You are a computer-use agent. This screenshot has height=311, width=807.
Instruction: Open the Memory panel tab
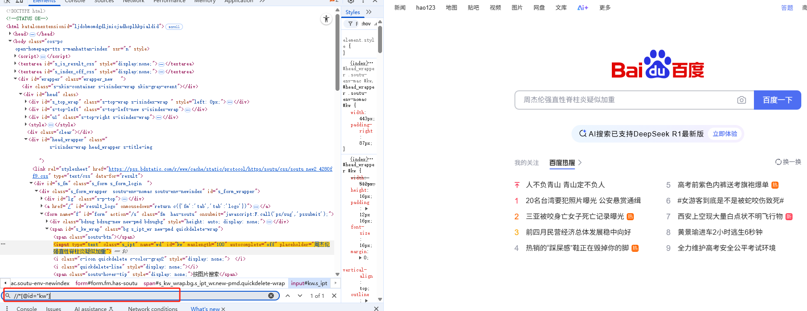205,2
